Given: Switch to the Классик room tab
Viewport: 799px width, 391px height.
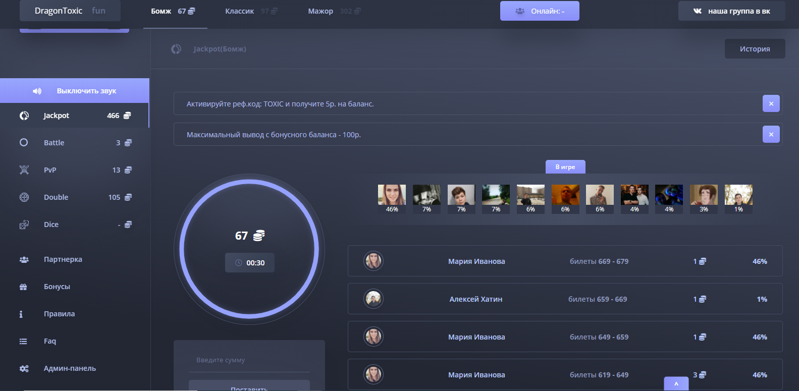Looking at the screenshot, I should 251,11.
